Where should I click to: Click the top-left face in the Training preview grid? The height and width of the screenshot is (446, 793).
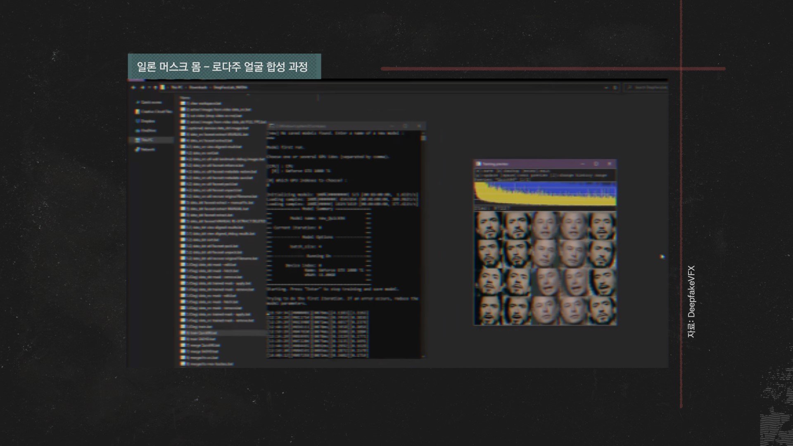pyautogui.click(x=488, y=225)
